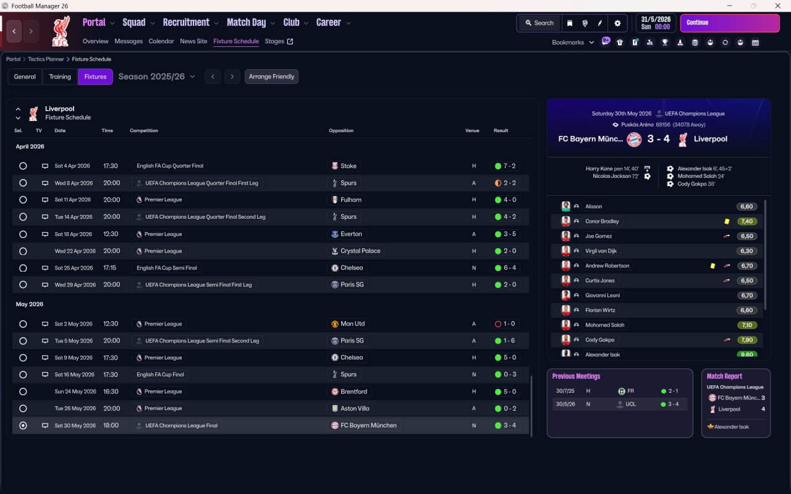Image resolution: width=791 pixels, height=494 pixels.
Task: Click the Arrange Friendly button
Action: click(x=271, y=77)
